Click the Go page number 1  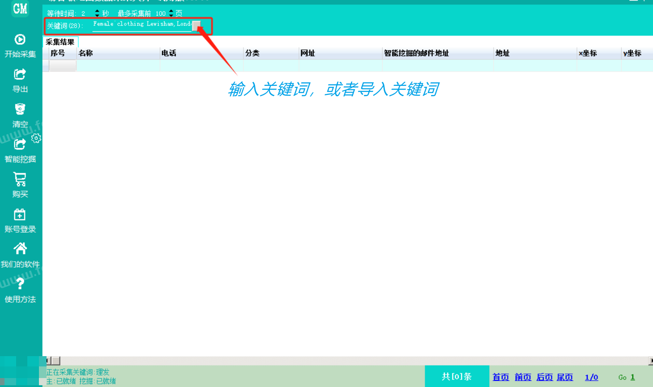(632, 377)
